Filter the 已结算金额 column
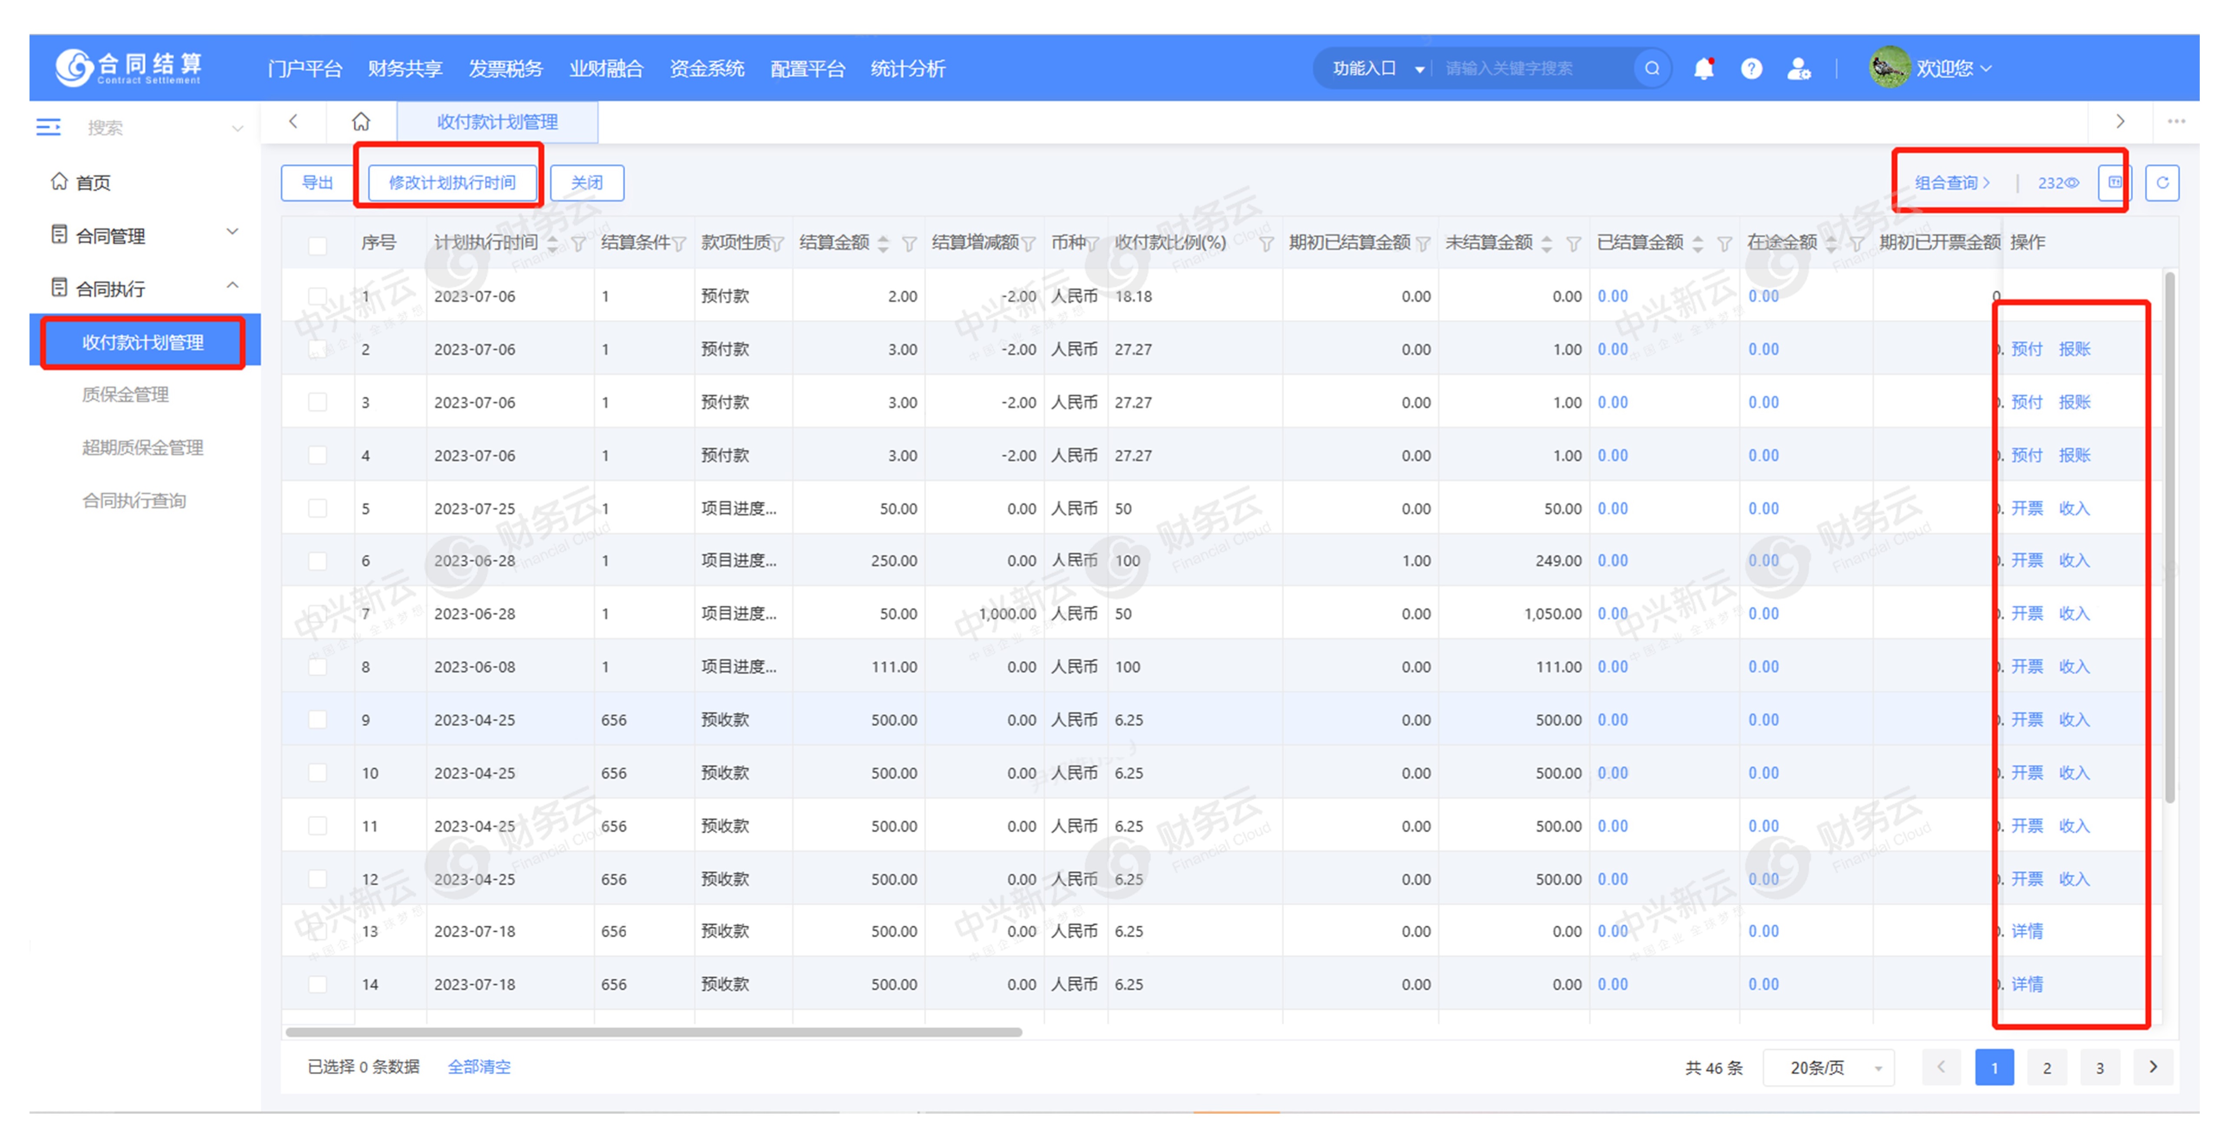The width and height of the screenshot is (2231, 1144). click(1724, 244)
